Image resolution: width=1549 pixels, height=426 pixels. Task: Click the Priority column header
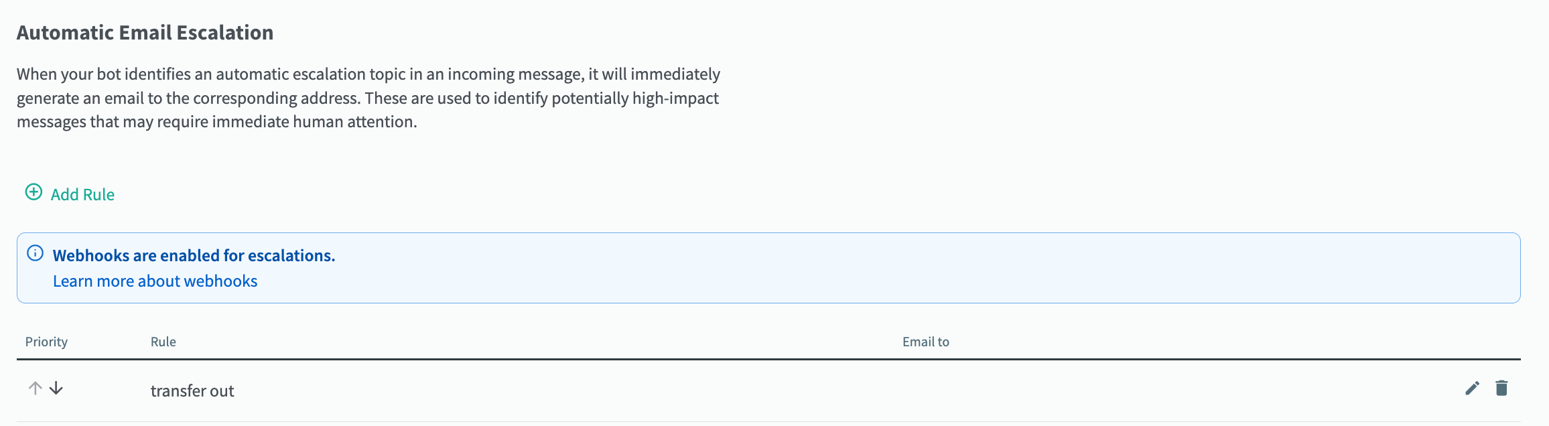(46, 342)
